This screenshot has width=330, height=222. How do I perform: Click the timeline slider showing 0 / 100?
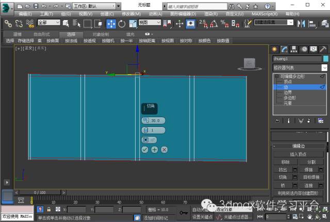coord(40,192)
